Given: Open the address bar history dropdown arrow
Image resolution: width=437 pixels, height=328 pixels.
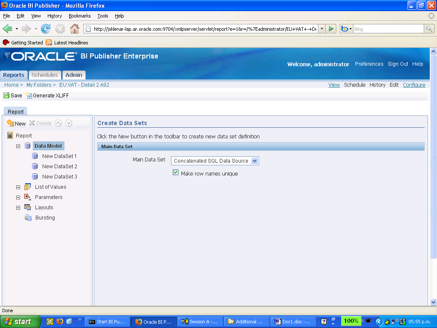Looking at the screenshot, I should click(x=322, y=29).
